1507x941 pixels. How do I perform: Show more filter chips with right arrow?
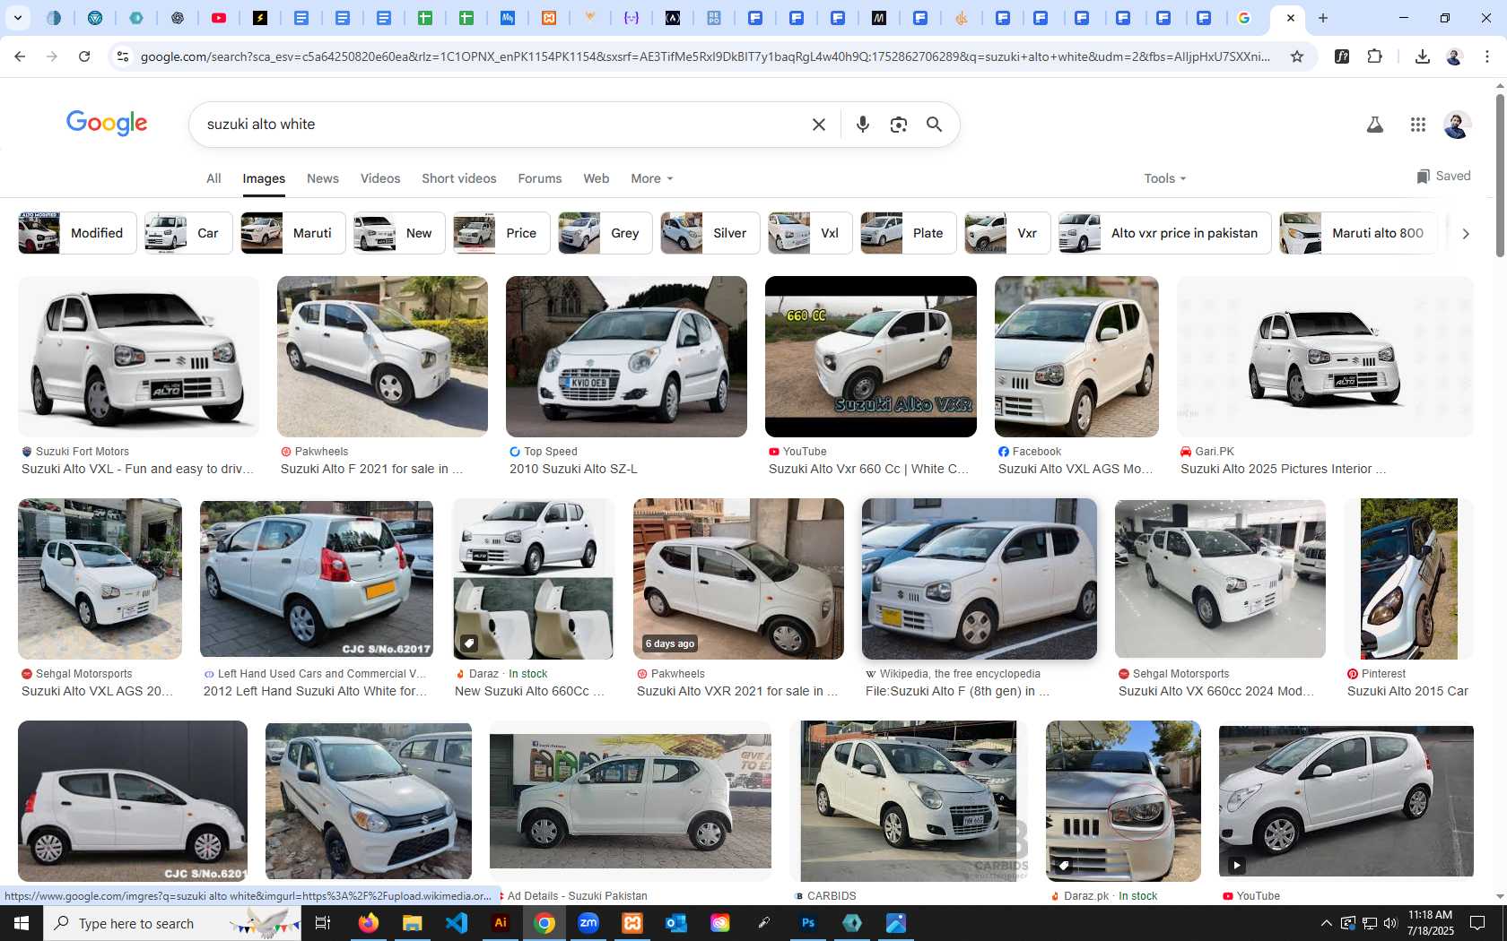click(x=1466, y=233)
